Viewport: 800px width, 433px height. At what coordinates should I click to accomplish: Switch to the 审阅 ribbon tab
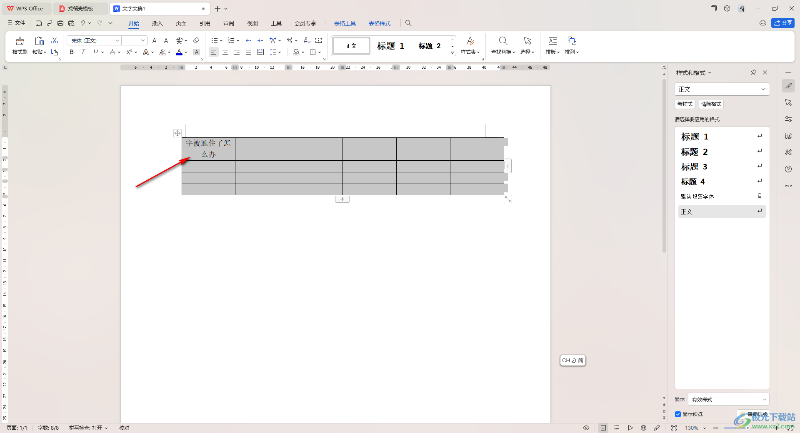[229, 23]
